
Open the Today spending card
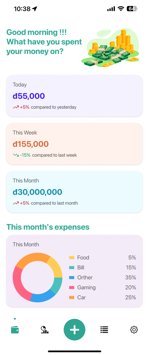(x=74, y=96)
